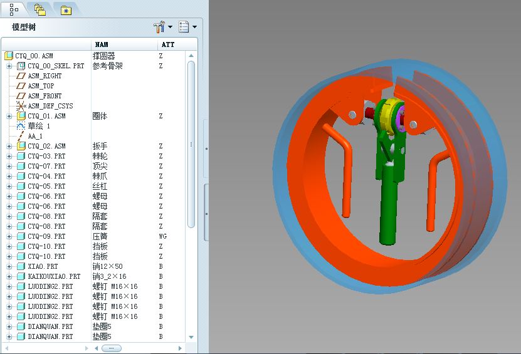Image resolution: width=521 pixels, height=354 pixels.
Task: Select the CYQ-04.PRT tree row label
Action: 46,176
